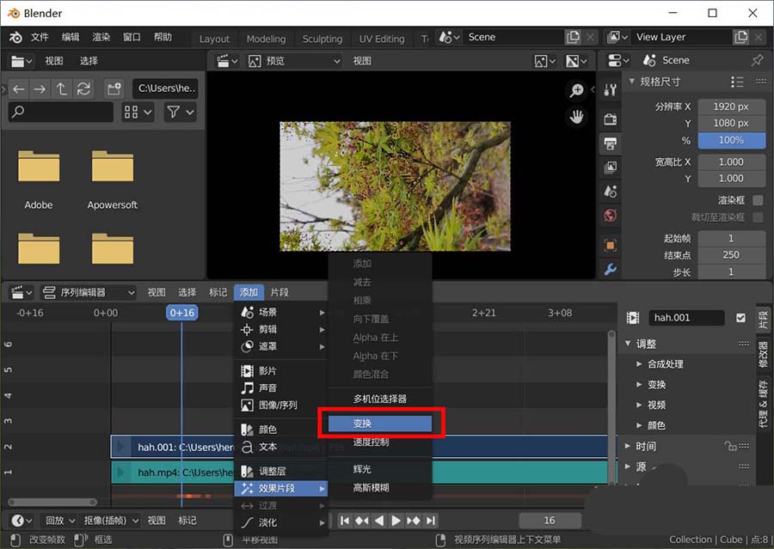Click the 100% resolution scale slider

(x=732, y=139)
